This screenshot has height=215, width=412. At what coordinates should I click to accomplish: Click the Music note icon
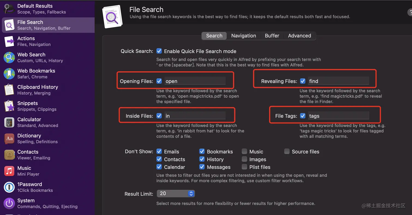click(9, 171)
